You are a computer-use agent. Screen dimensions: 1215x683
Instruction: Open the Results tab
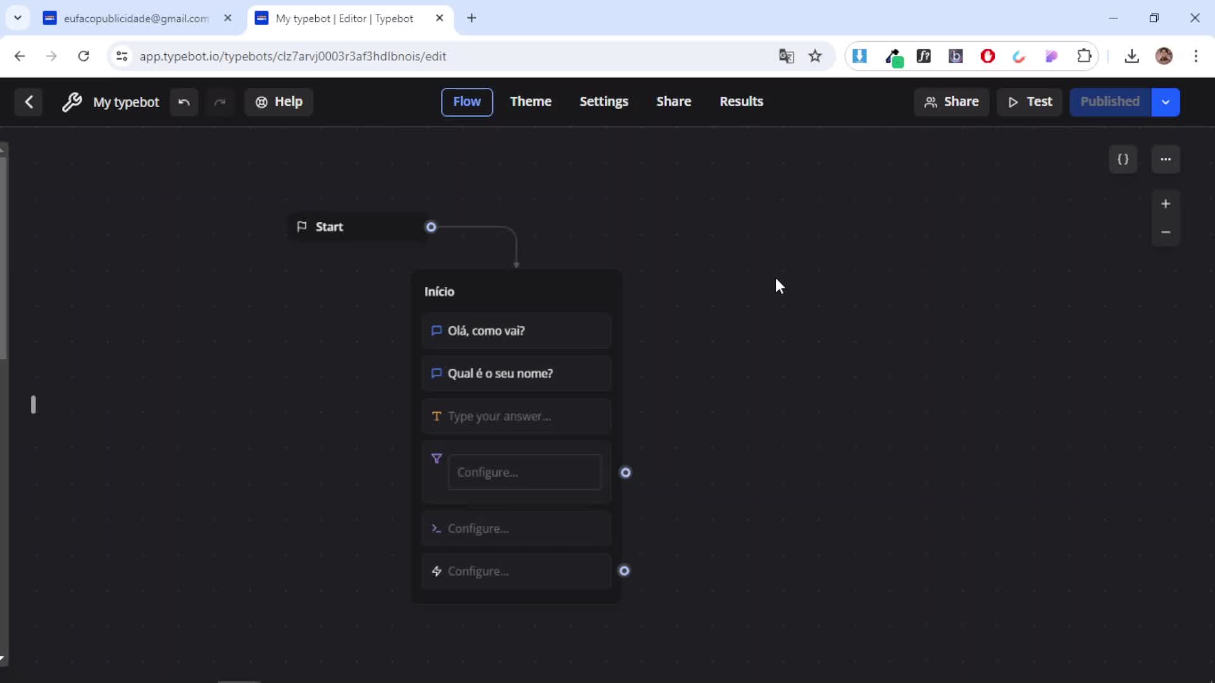coord(741,102)
